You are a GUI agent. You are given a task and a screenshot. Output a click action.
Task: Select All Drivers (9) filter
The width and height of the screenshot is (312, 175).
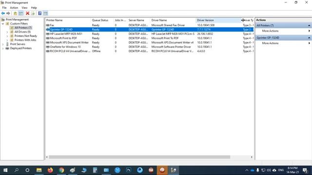tap(22, 32)
